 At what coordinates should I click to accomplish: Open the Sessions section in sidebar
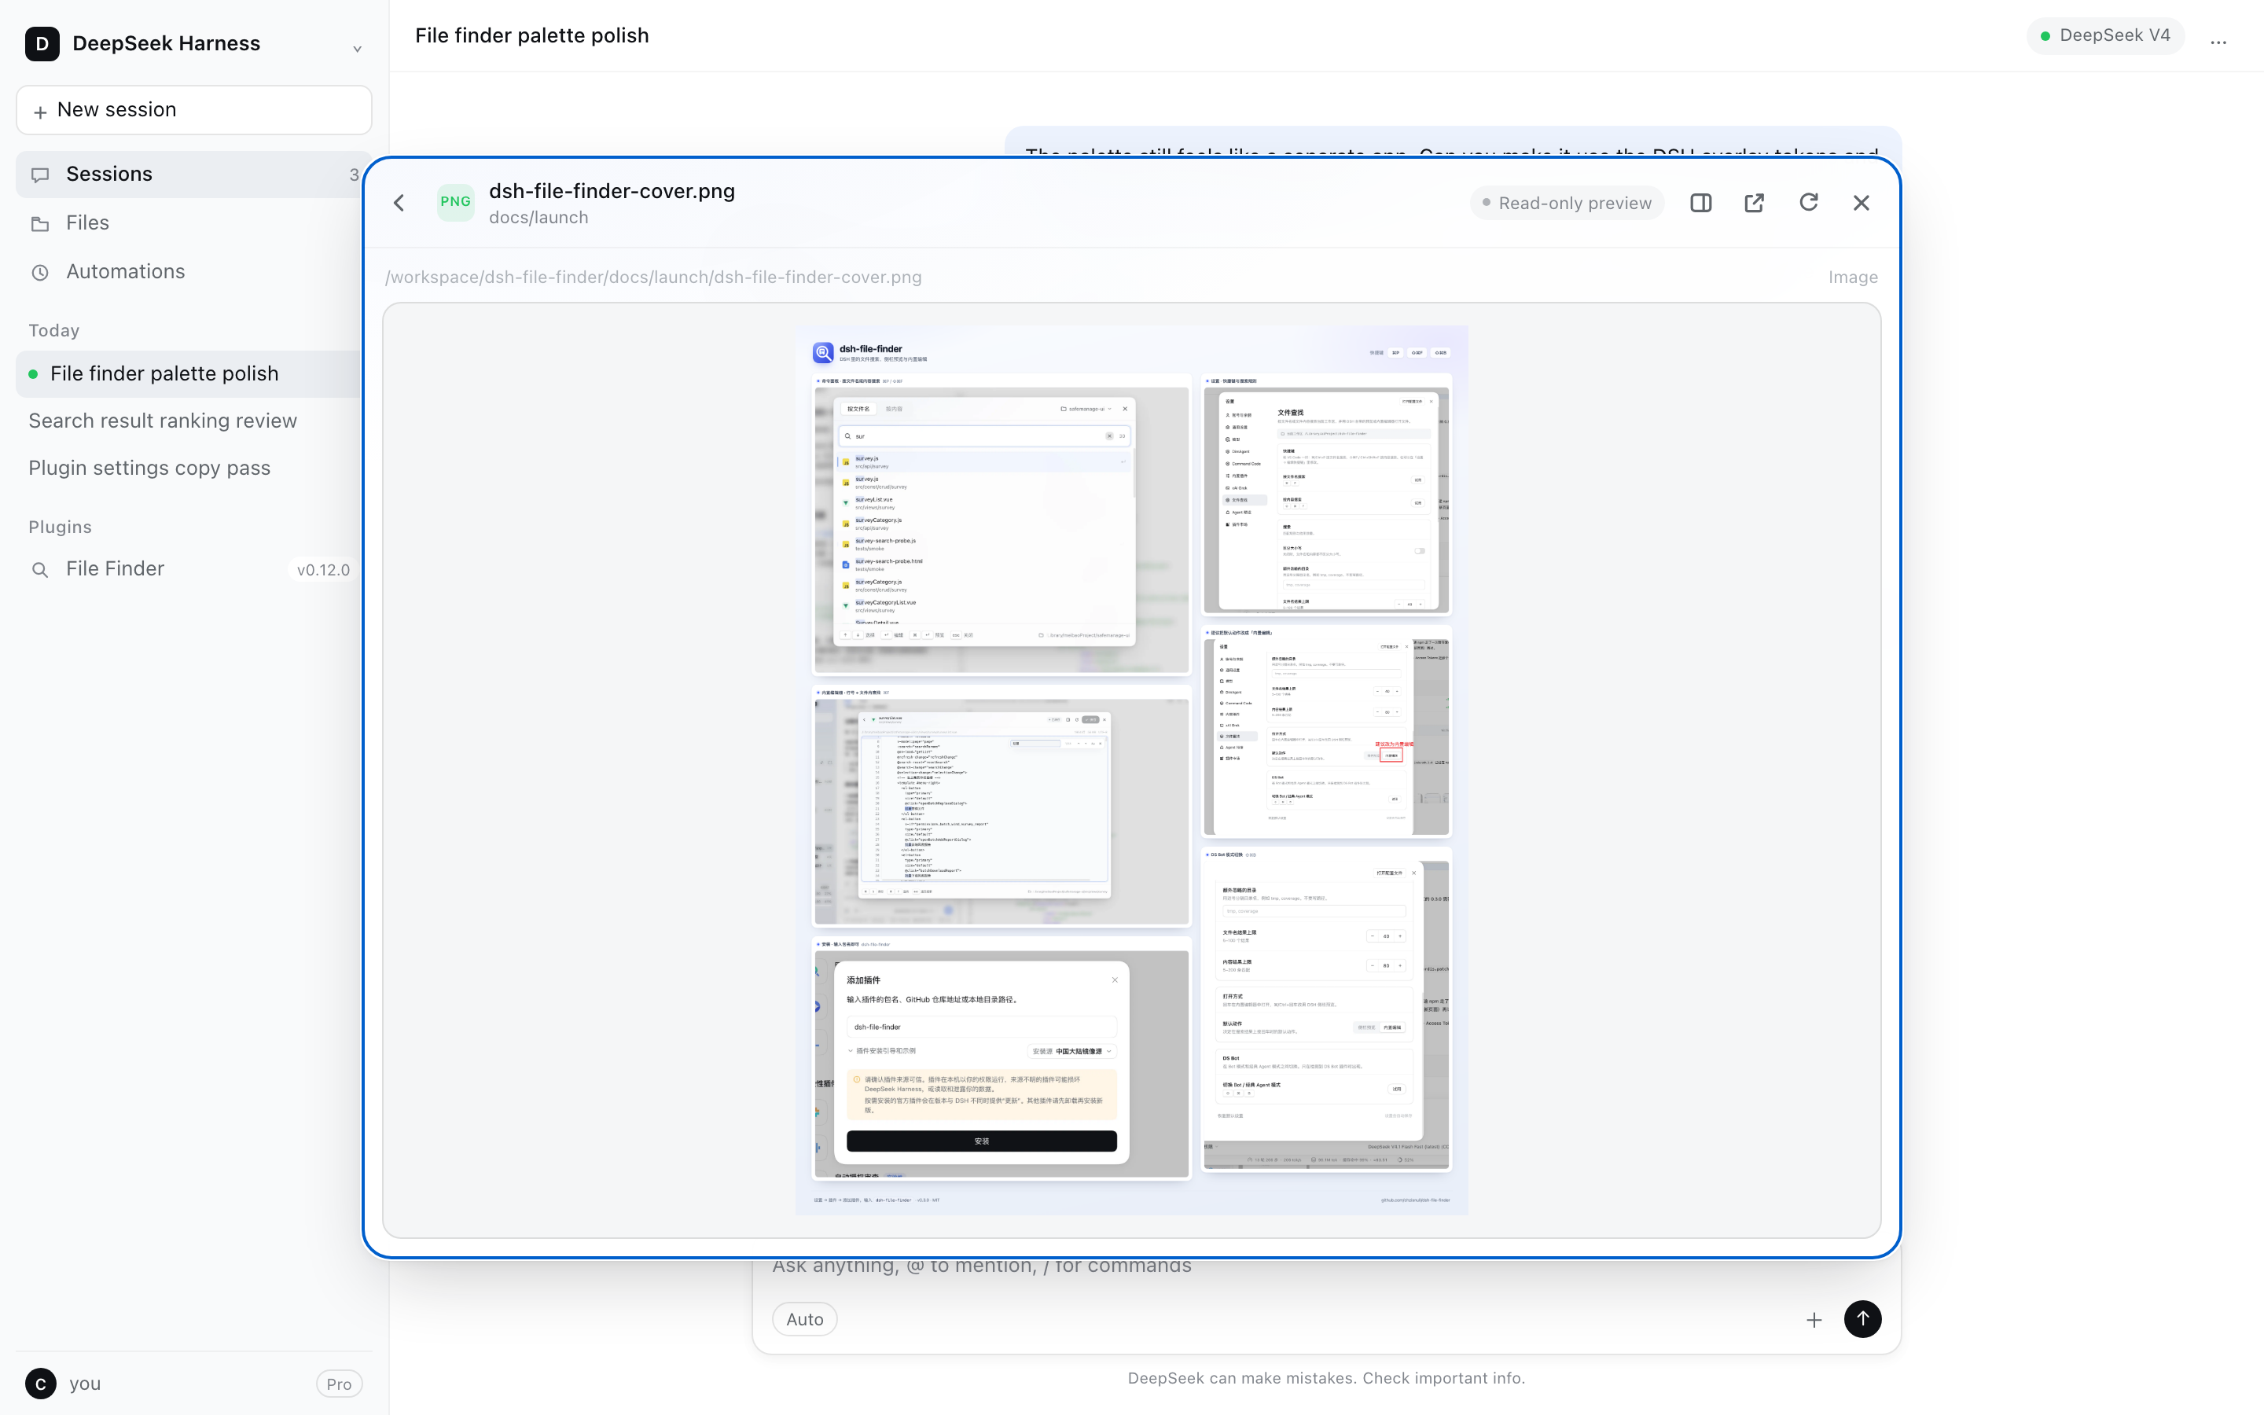click(x=193, y=174)
